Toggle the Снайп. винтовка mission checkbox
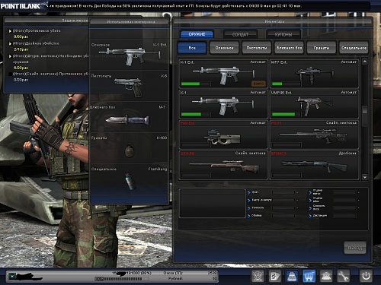 (10, 74)
